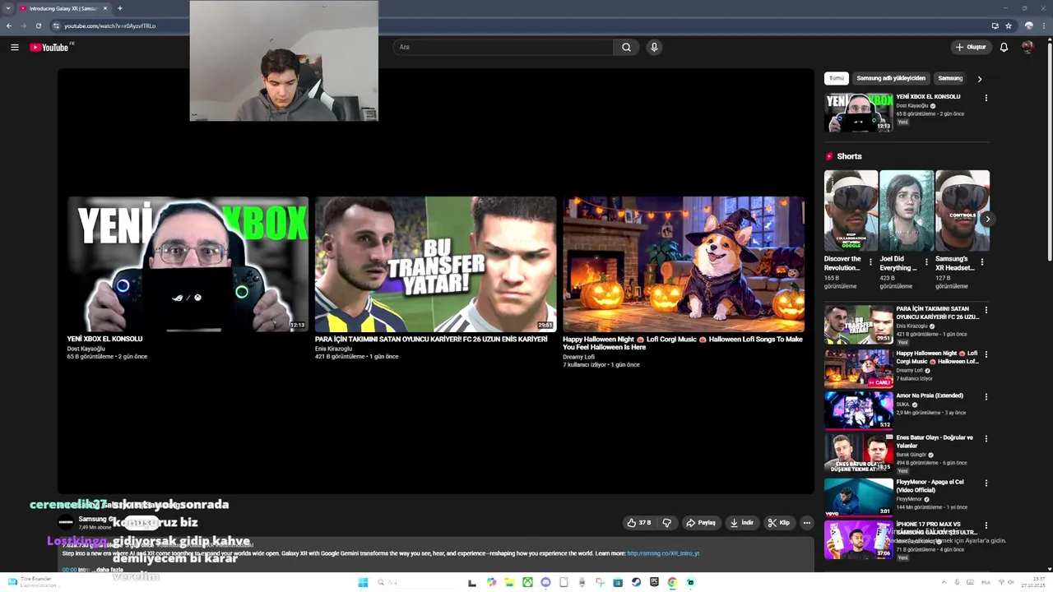Open Samsung's XR Headset short
The height and width of the screenshot is (592, 1053).
click(x=962, y=210)
